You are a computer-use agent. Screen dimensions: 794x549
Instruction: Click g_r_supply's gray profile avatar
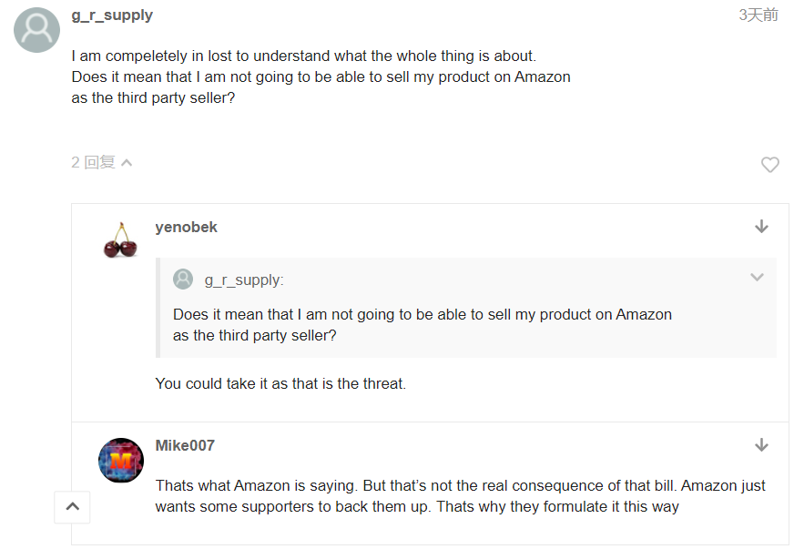coord(36,30)
